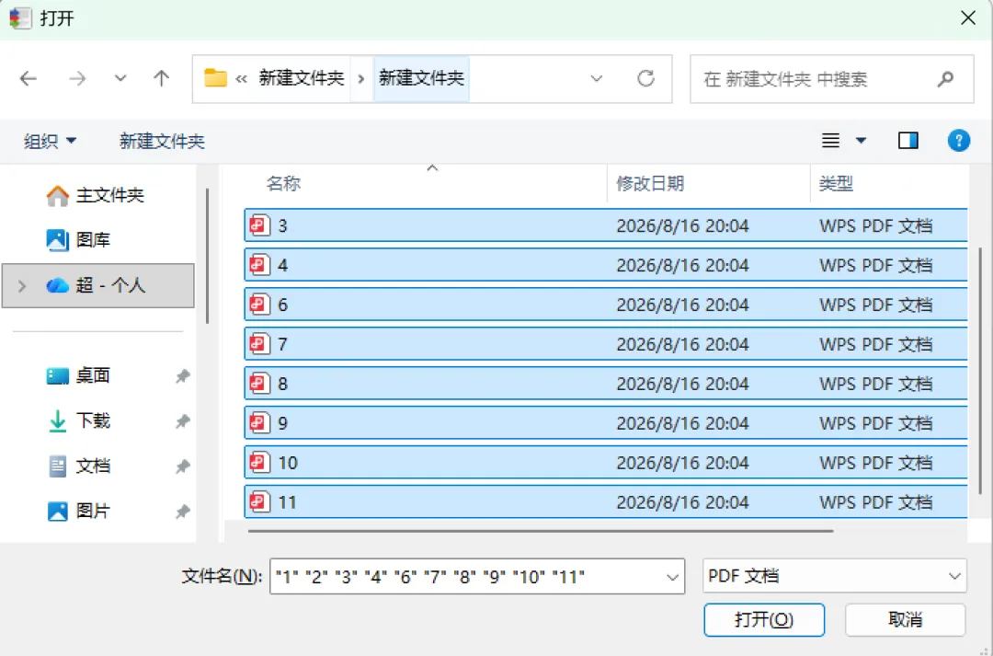Click the first 新建文件夹 breadcrumb in address bar

(x=302, y=78)
